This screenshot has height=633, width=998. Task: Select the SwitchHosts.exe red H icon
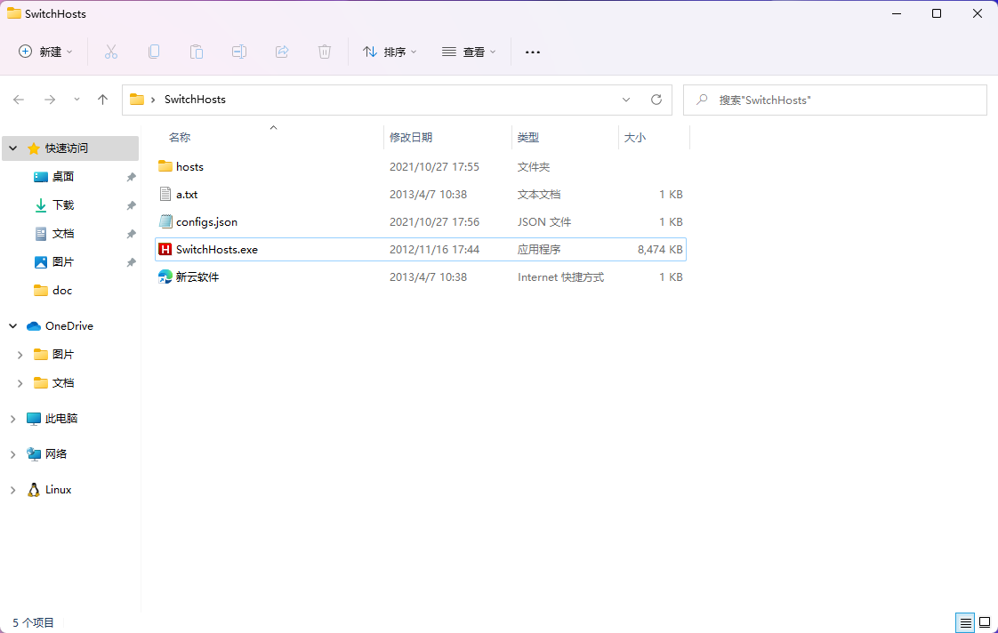pyautogui.click(x=165, y=250)
